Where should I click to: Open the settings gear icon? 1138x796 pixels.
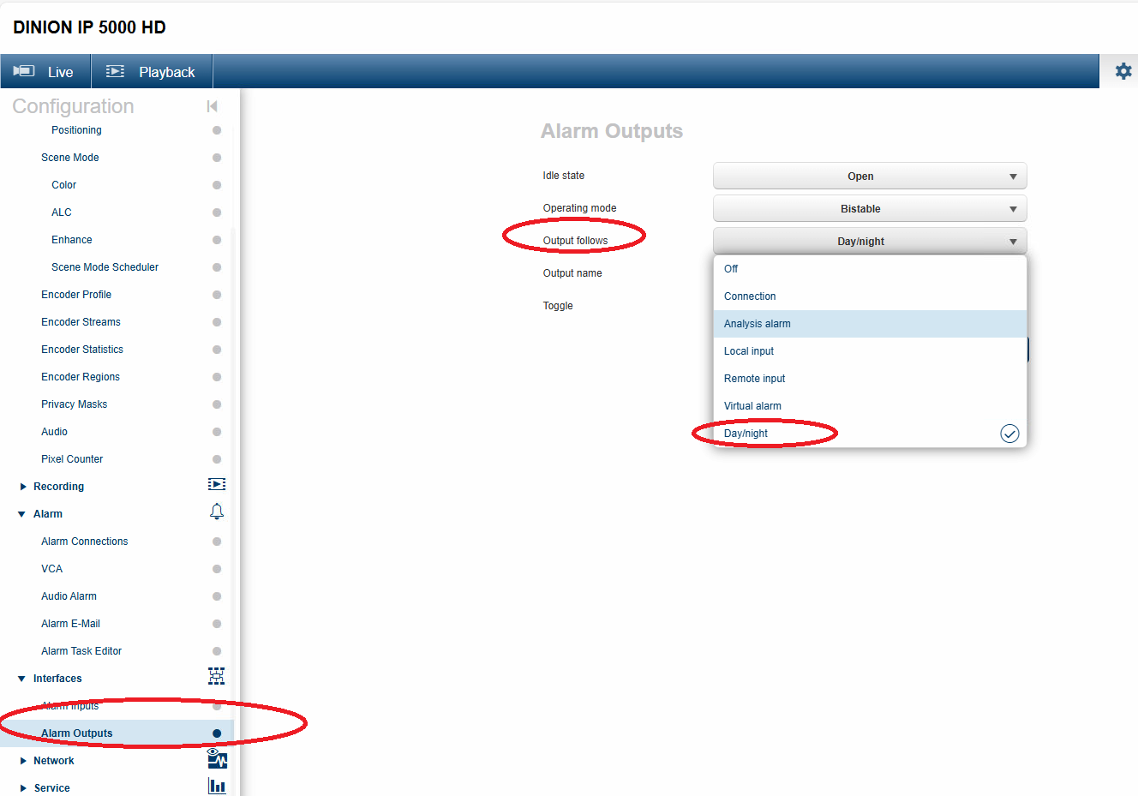coord(1123,71)
